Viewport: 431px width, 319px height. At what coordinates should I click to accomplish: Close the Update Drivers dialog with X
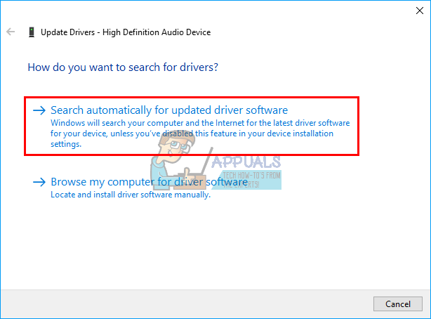420,11
